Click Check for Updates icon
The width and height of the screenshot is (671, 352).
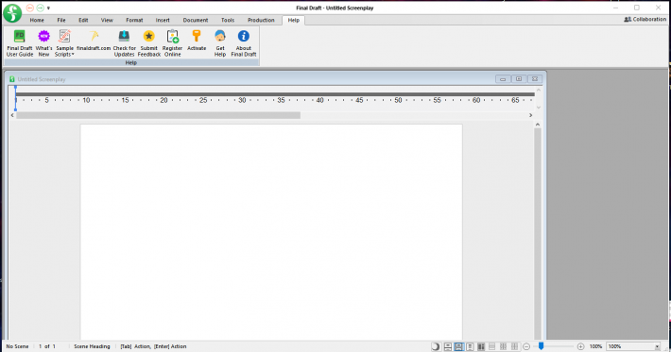coord(124,36)
